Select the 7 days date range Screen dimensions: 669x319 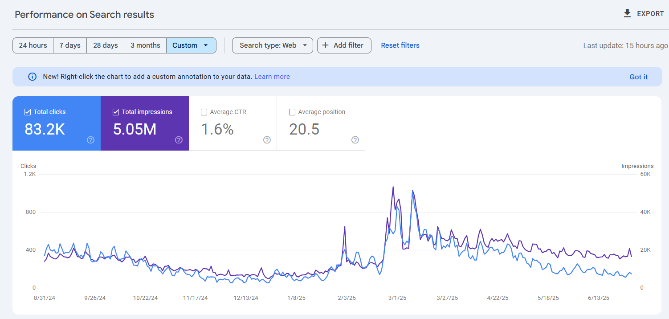click(x=69, y=45)
